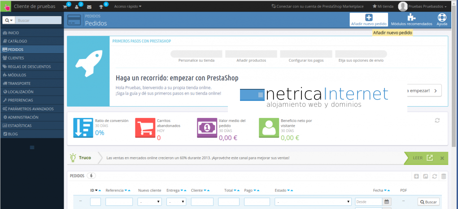This screenshot has height=209, width=458.
Task: Open TRANSPORTE in the sidebar
Action: (x=32, y=84)
